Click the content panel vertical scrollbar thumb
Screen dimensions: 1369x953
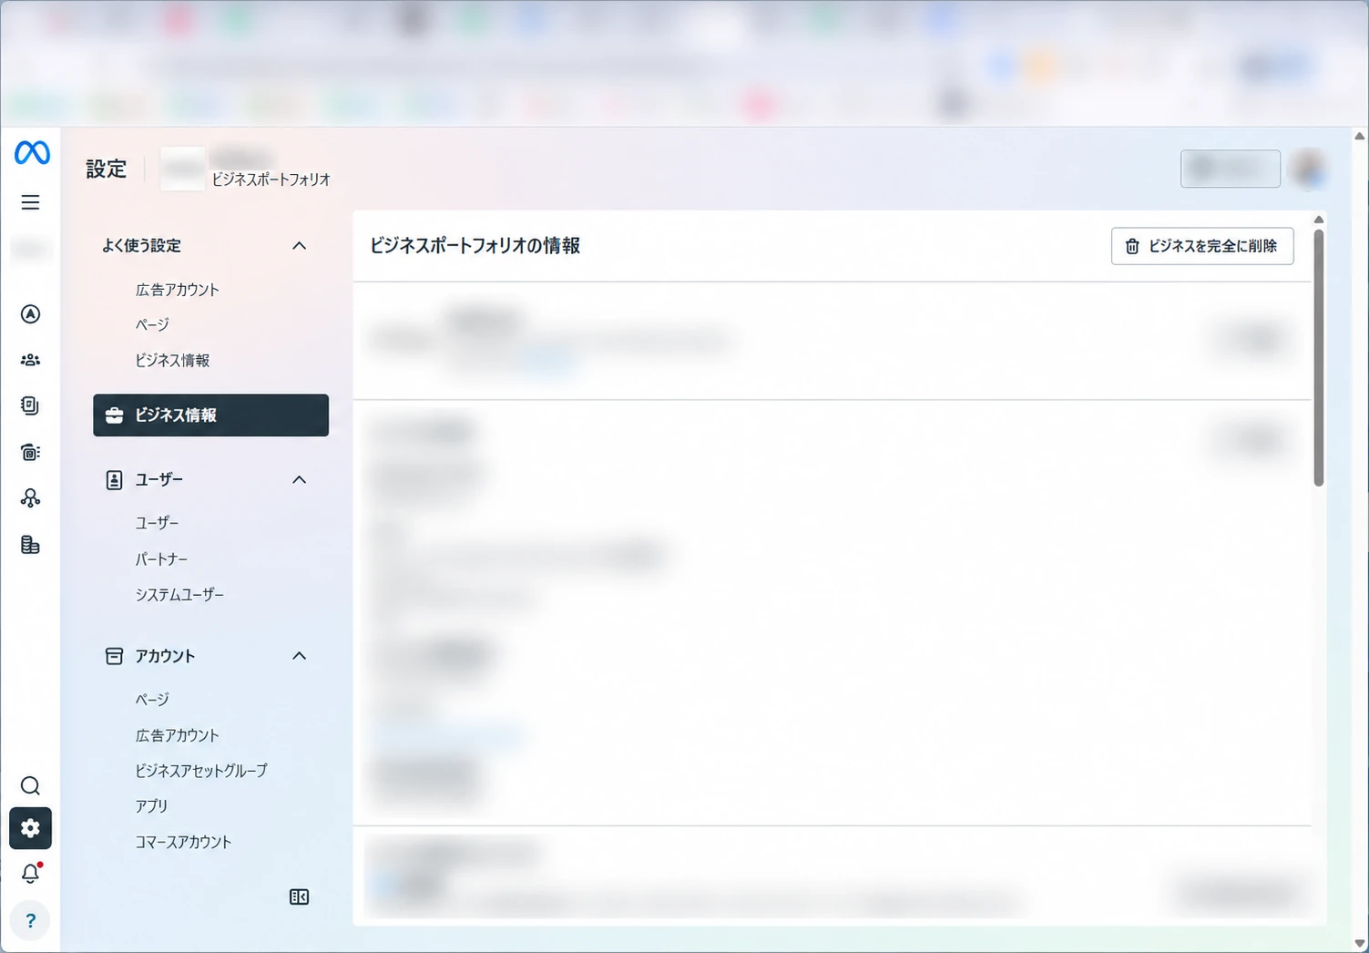coord(1318,358)
